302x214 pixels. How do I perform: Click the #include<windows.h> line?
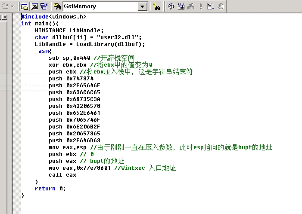point(54,17)
